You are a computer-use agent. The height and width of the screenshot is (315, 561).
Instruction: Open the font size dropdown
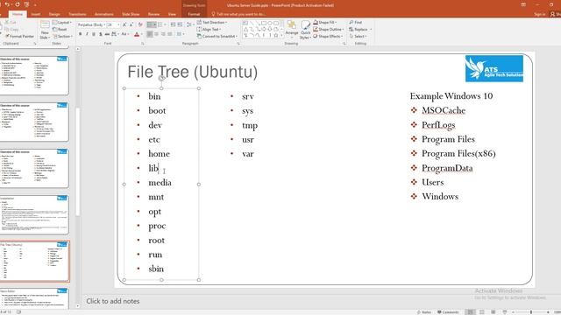tap(118, 24)
